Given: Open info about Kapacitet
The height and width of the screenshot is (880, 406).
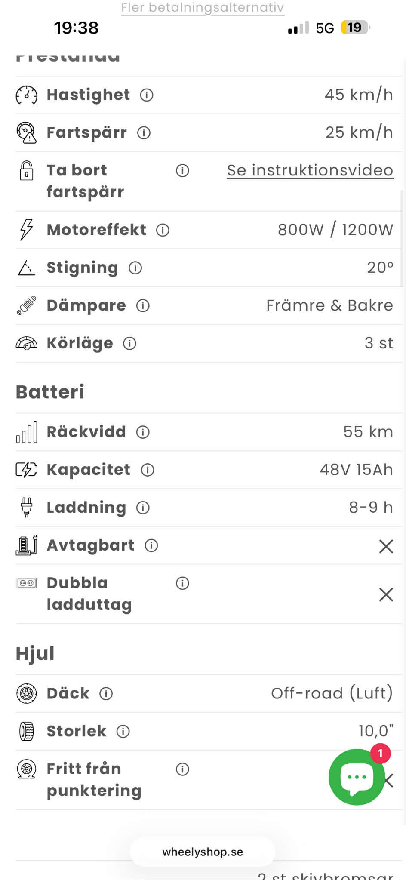Looking at the screenshot, I should [x=148, y=470].
